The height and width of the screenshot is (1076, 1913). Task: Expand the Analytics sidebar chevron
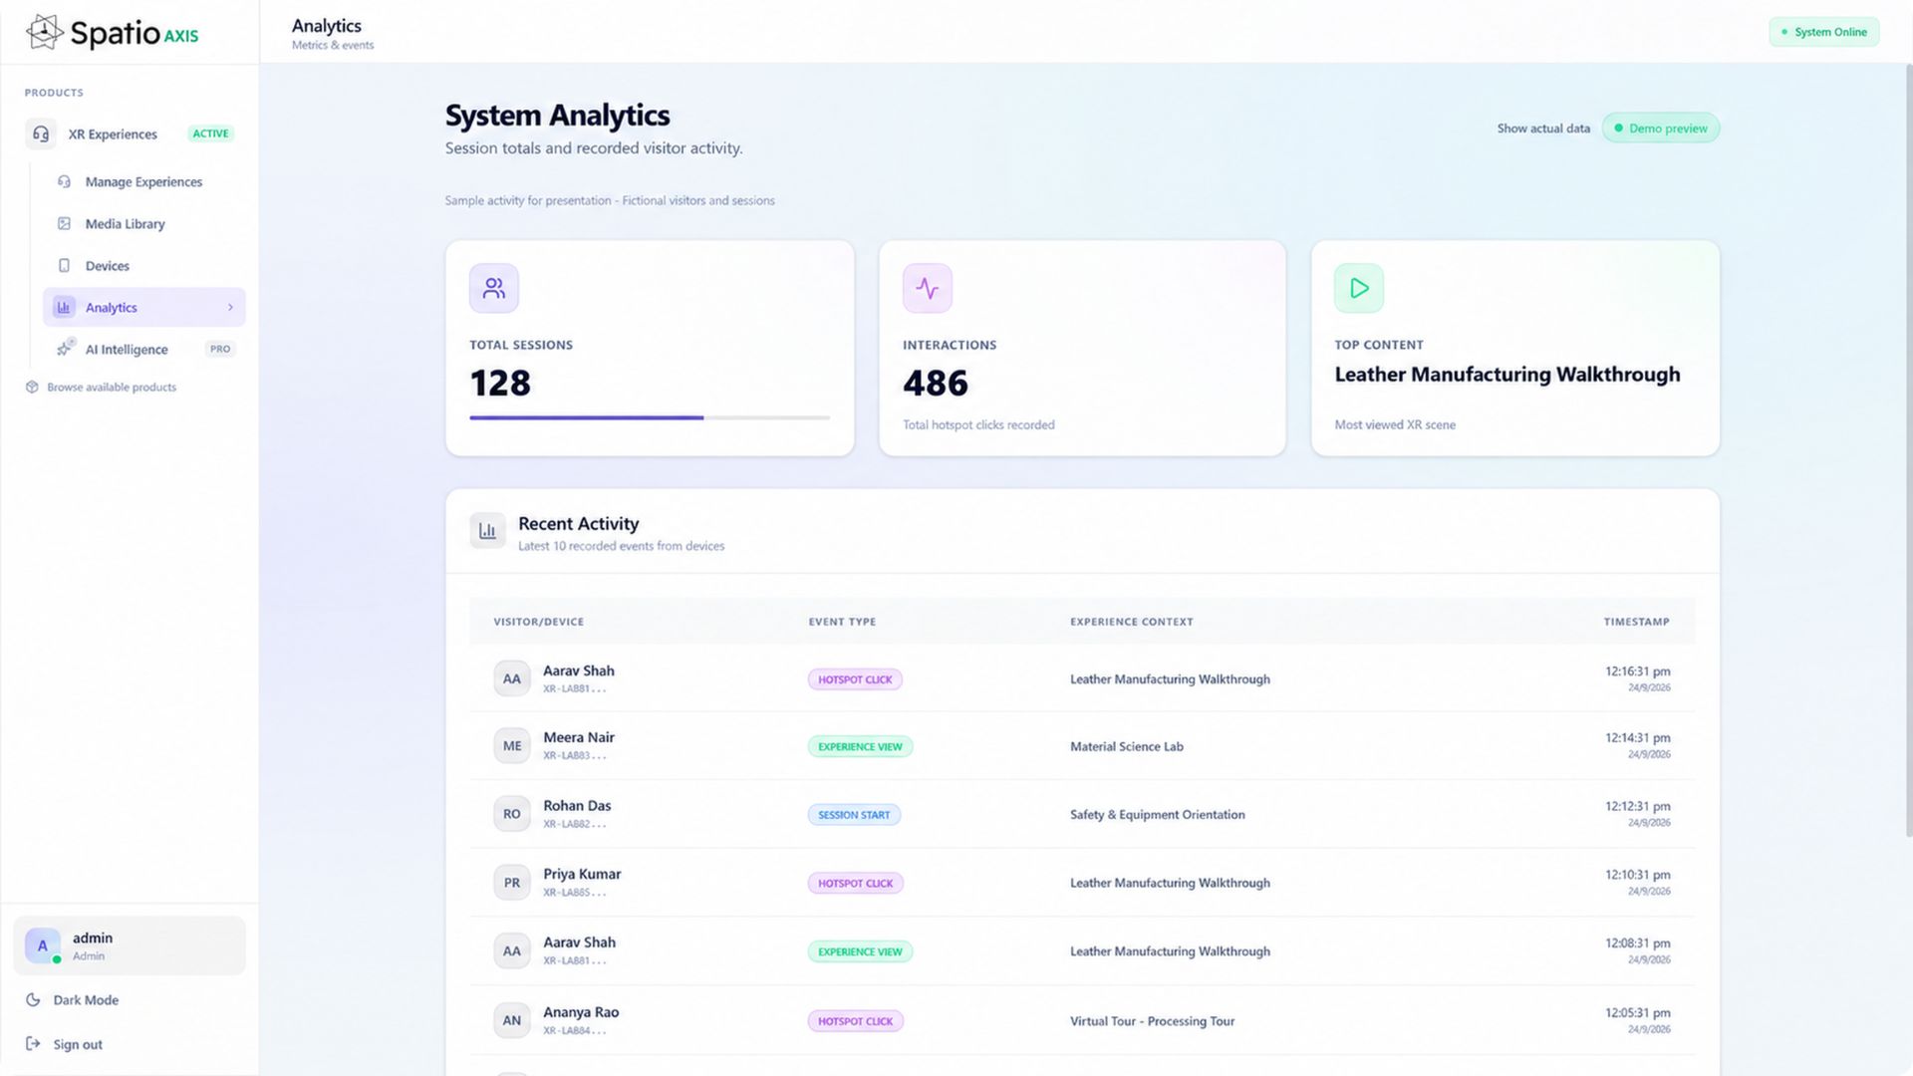point(230,307)
